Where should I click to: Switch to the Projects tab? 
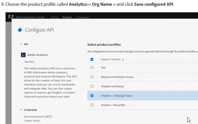[67, 17]
